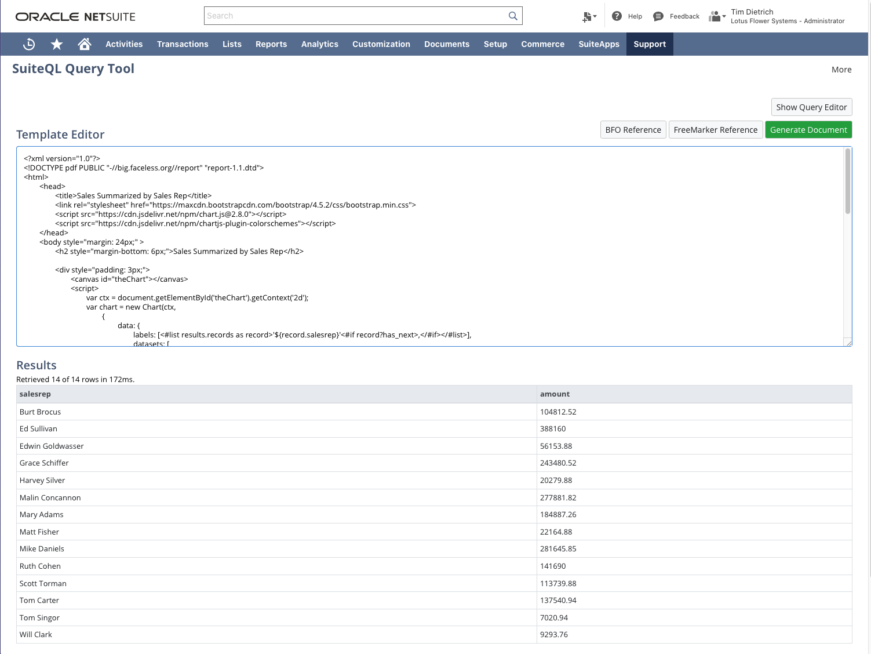
Task: Open the Tim Dietrich account menu
Action: 788,16
